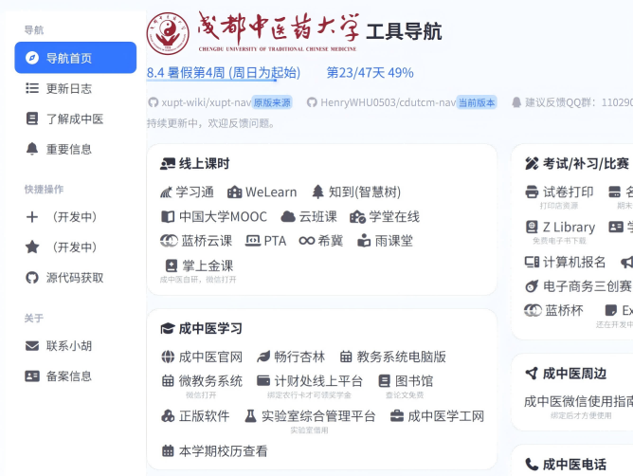Image resolution: width=633 pixels, height=476 pixels.
Task: Open the Z Library link
Action: point(560,228)
